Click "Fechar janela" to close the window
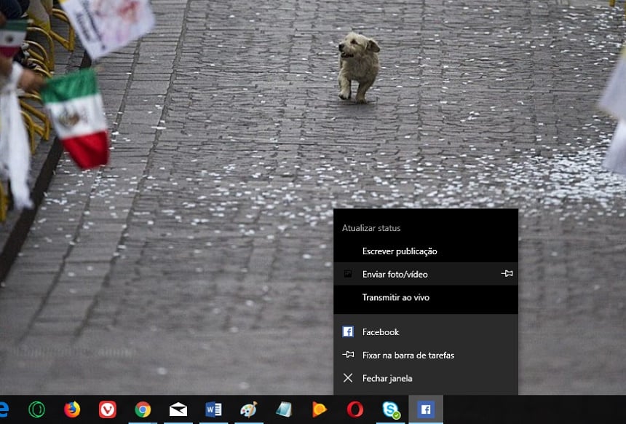 pyautogui.click(x=426, y=378)
